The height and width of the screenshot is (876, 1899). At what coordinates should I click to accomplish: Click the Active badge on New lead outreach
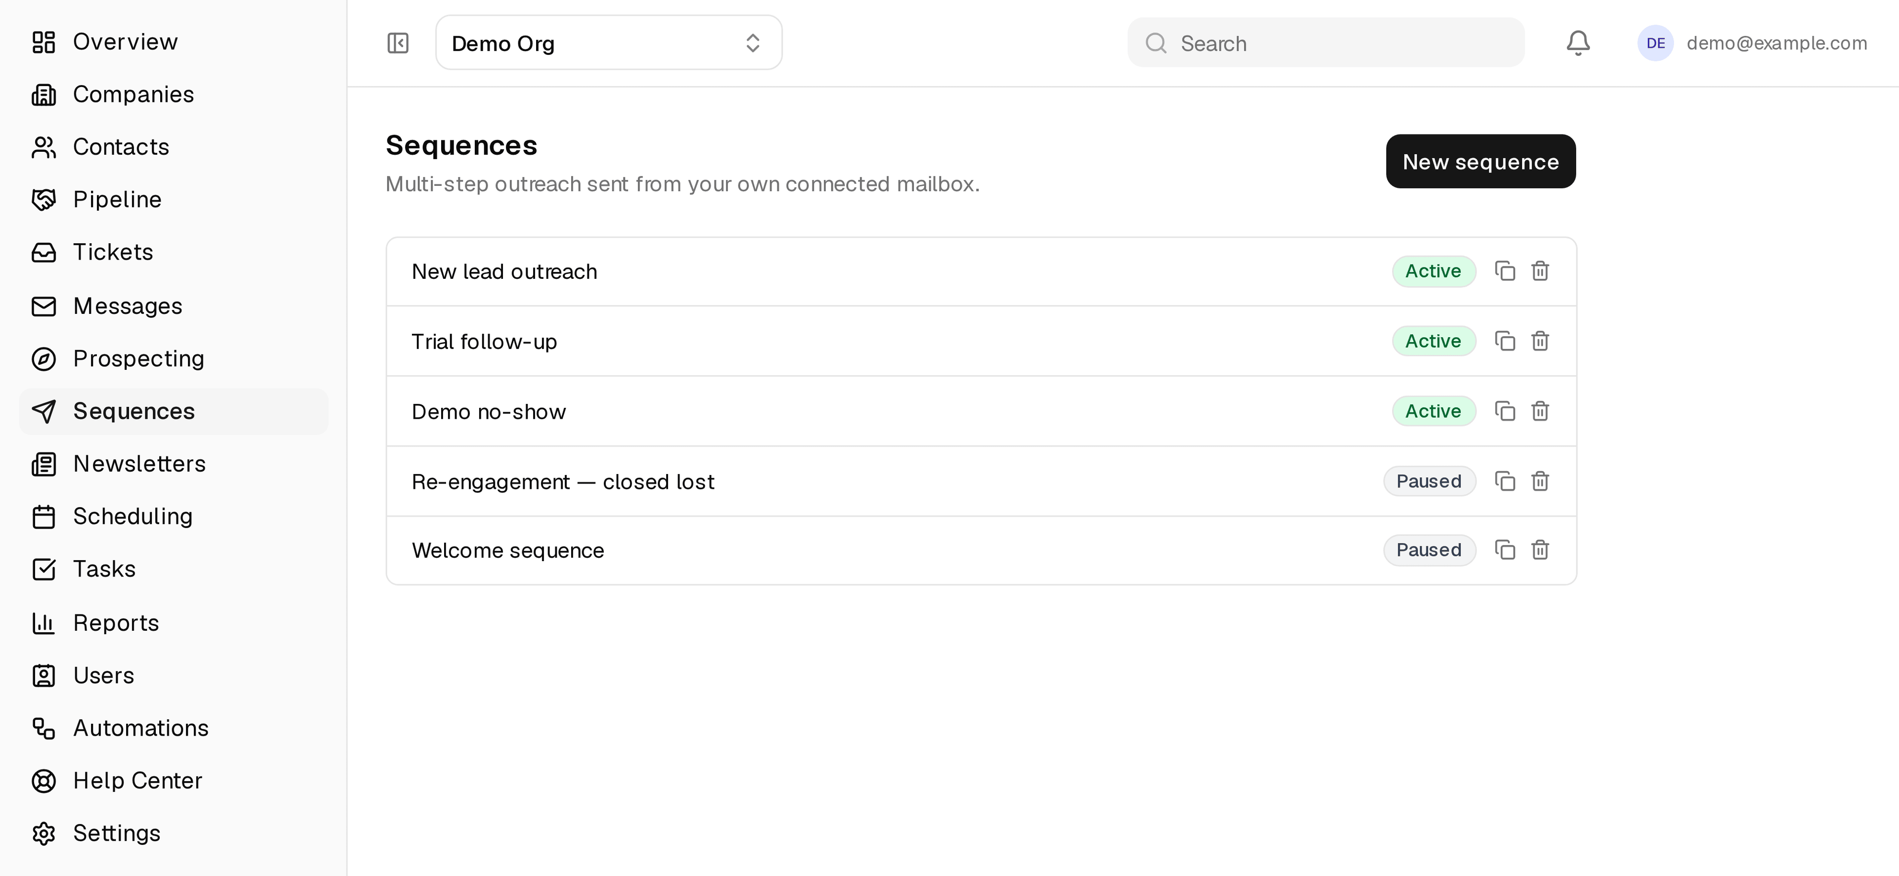point(1433,271)
